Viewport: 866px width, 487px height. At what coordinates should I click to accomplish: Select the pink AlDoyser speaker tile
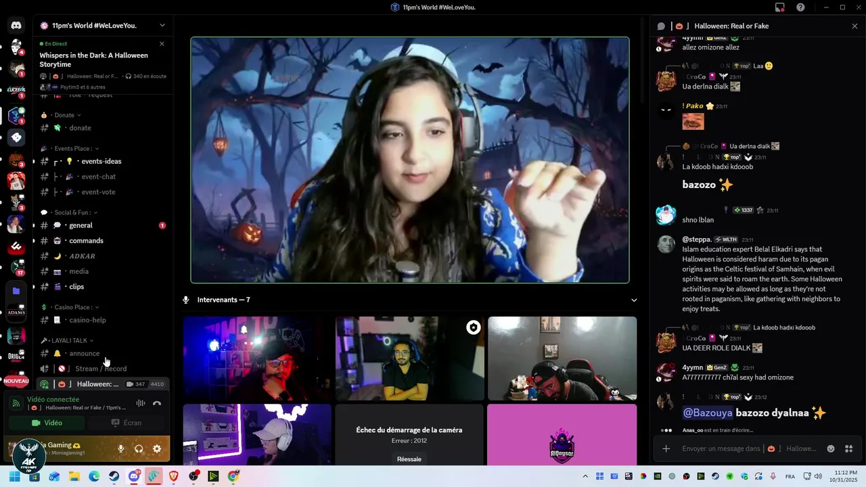pyautogui.click(x=562, y=435)
